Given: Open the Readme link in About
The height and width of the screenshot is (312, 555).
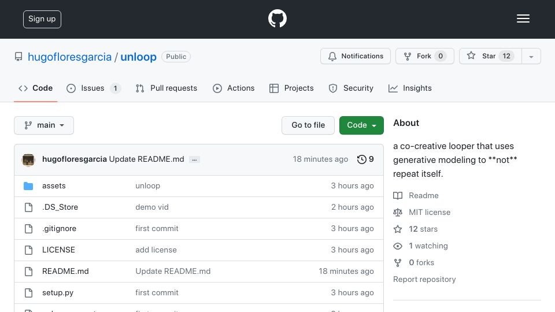Looking at the screenshot, I should point(423,196).
